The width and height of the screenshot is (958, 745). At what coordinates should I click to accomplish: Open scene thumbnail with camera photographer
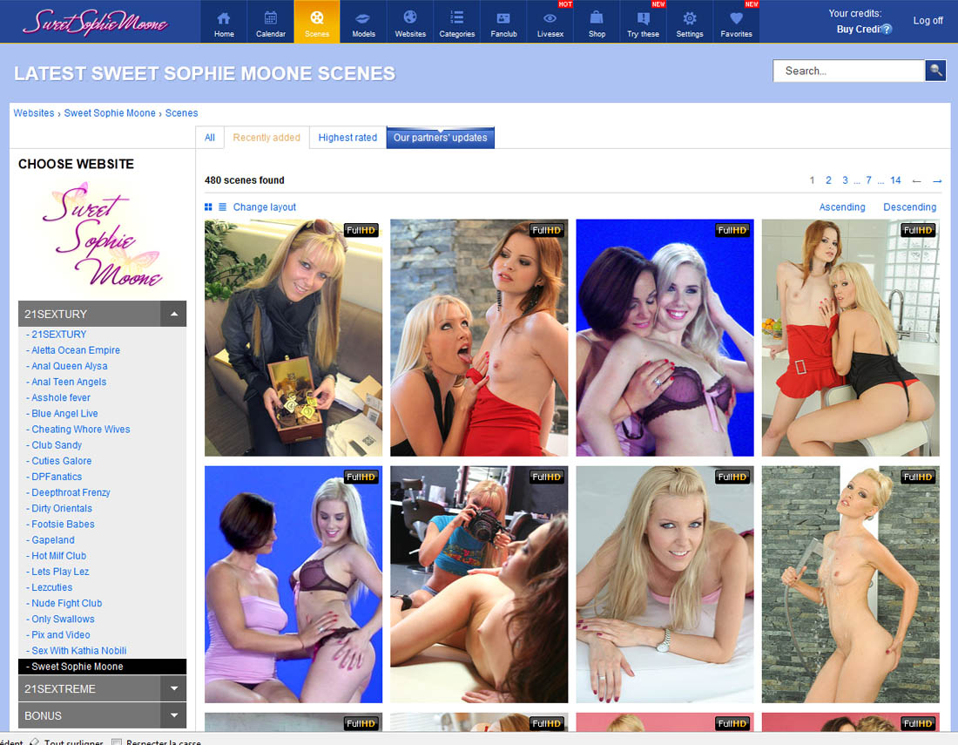pos(479,585)
